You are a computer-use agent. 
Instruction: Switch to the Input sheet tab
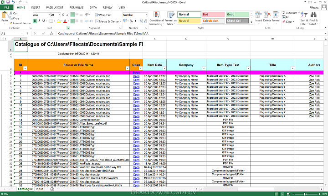point(39,189)
